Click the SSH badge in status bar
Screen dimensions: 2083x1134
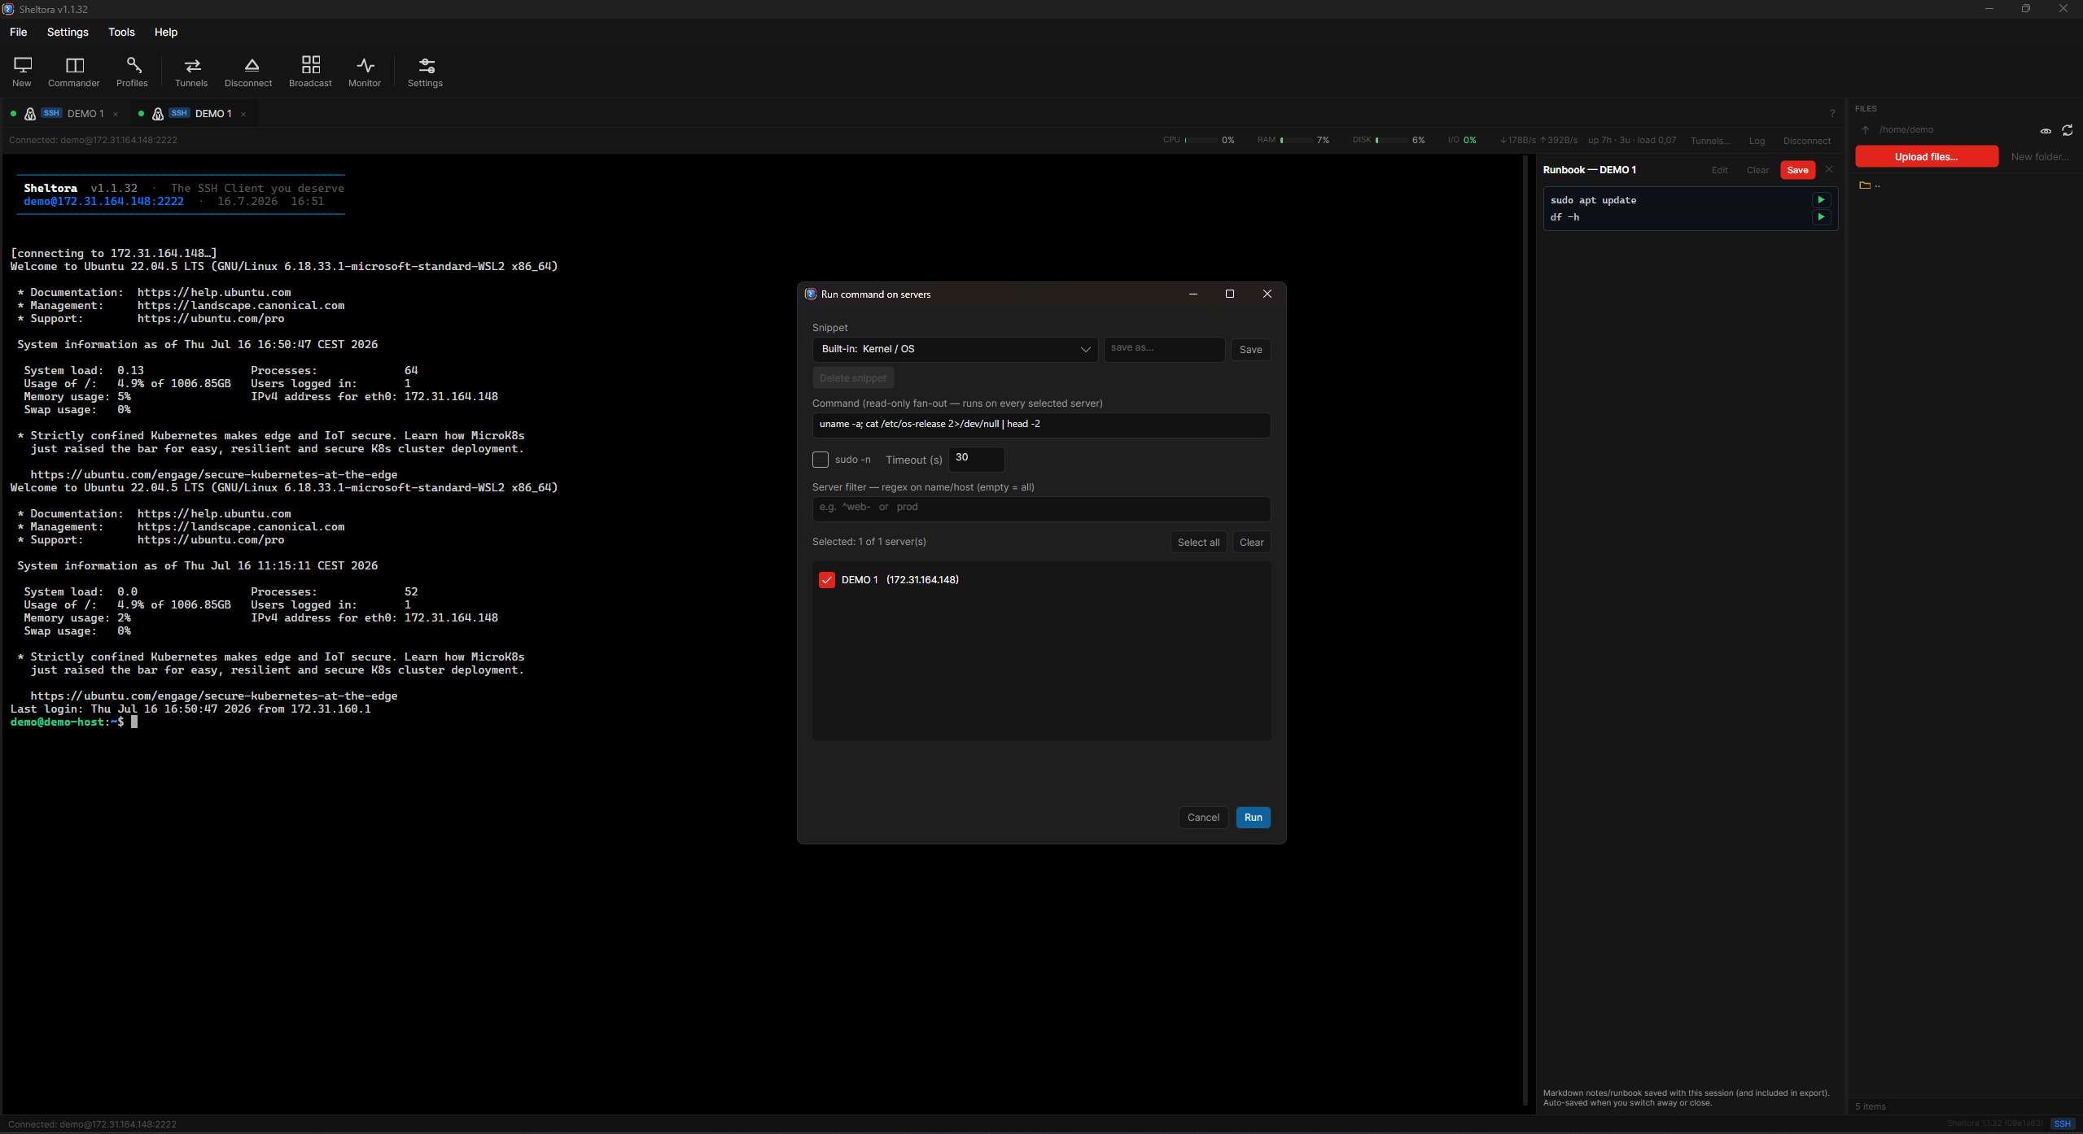[x=2063, y=1124]
